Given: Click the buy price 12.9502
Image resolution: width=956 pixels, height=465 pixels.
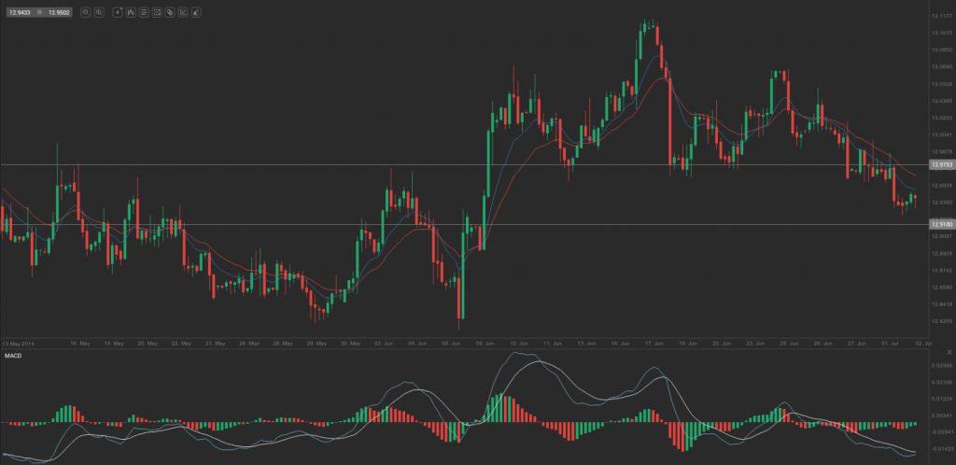Looking at the screenshot, I should [58, 12].
